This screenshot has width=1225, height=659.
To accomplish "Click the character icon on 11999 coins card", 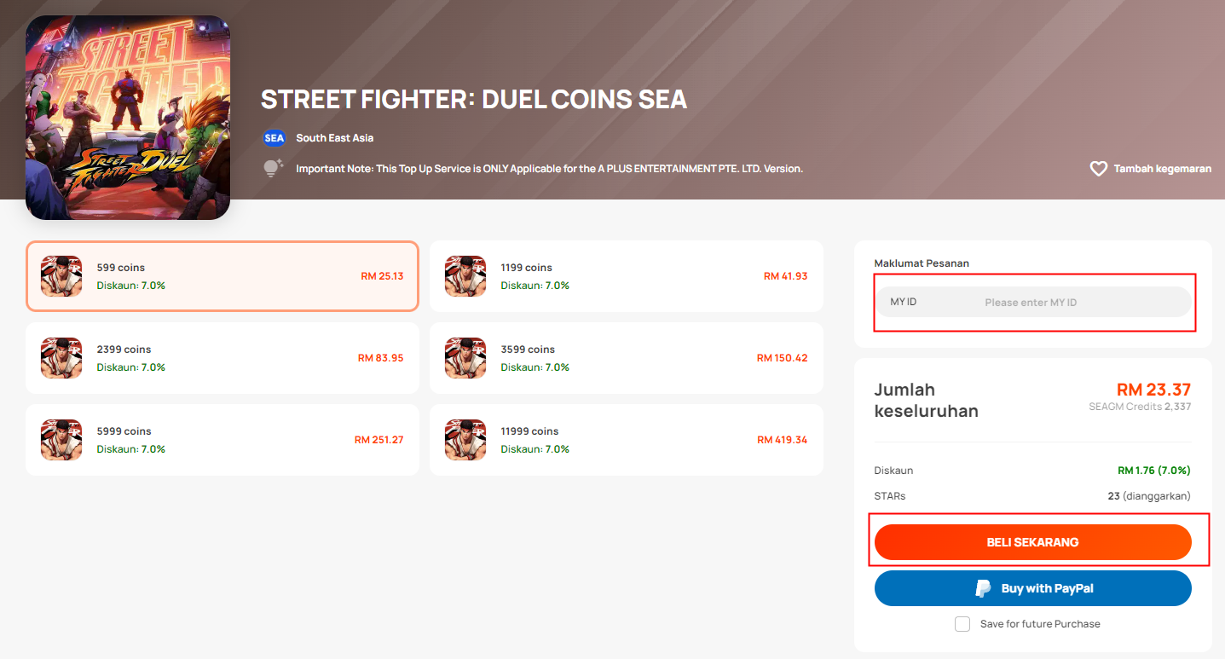I will pyautogui.click(x=465, y=440).
